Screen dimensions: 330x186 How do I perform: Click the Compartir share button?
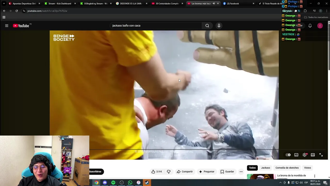tap(185, 172)
